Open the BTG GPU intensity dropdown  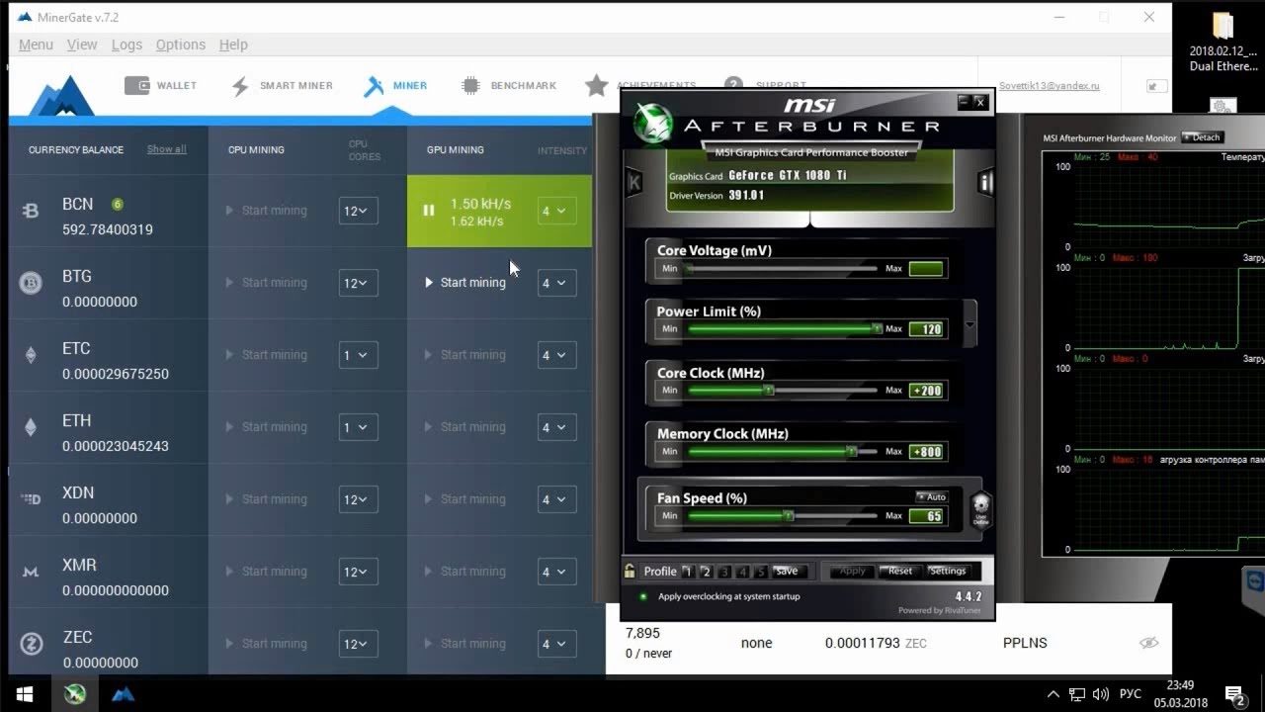pyautogui.click(x=555, y=283)
